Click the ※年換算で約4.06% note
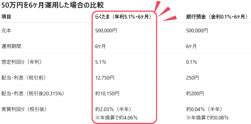Screen dimensions: 251x124 pyautogui.click(x=117, y=117)
